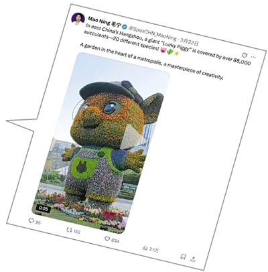The image size is (268, 272).
Task: Open the piggy topiary video thumbnail
Action: (x=100, y=143)
